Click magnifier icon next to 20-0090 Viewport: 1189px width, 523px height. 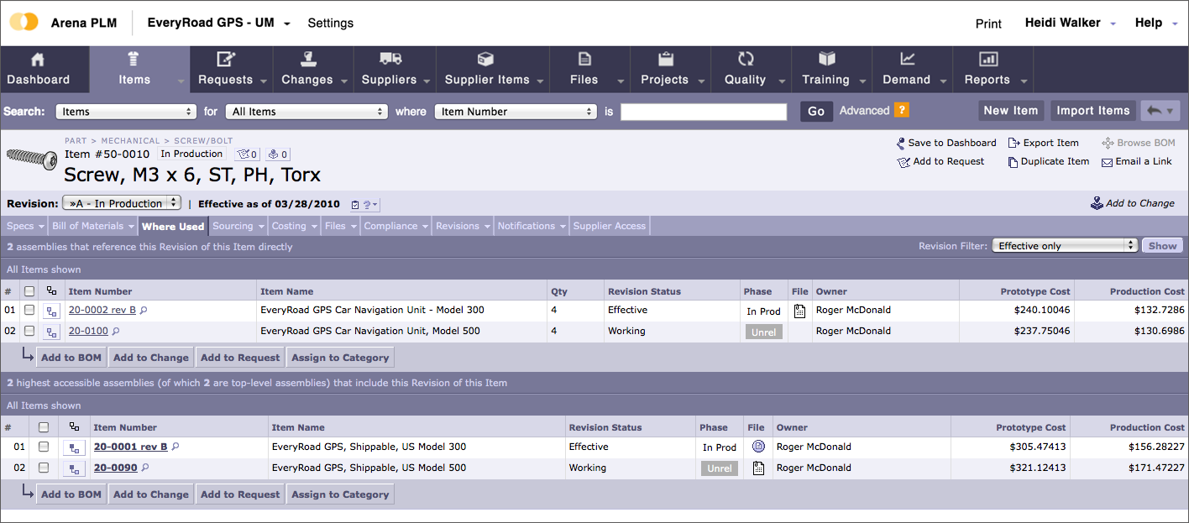point(145,468)
